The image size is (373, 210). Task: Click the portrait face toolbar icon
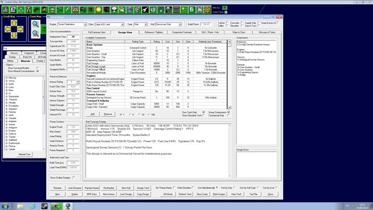click(44, 10)
